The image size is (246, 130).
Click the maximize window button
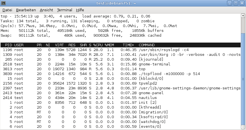236,3
